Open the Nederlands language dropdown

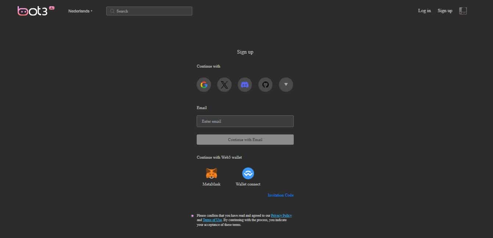[x=81, y=11]
